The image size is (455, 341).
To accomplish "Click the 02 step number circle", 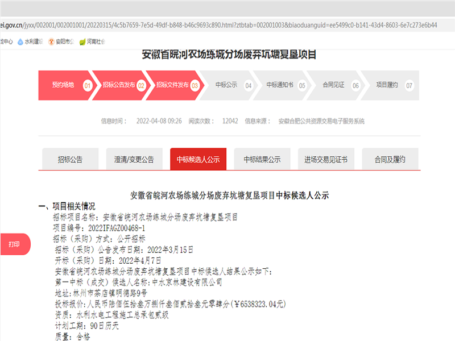I will coord(142,86).
